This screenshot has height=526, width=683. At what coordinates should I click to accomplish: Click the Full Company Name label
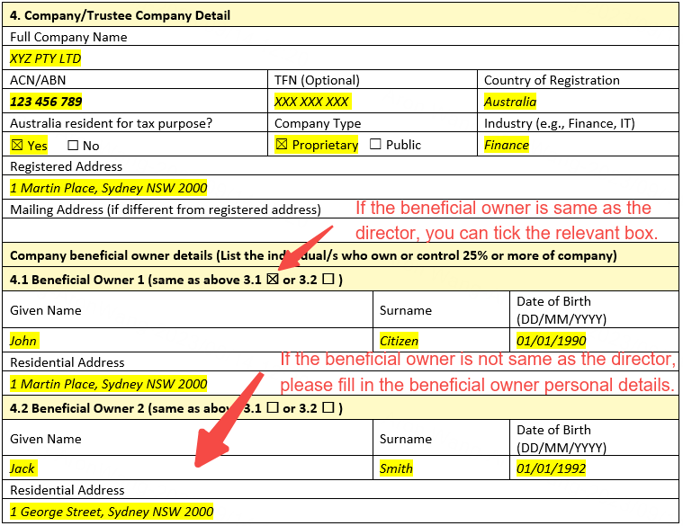click(68, 37)
